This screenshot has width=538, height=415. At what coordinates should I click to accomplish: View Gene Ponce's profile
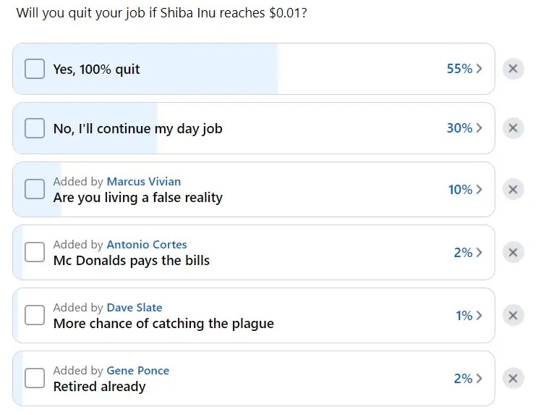pos(138,371)
